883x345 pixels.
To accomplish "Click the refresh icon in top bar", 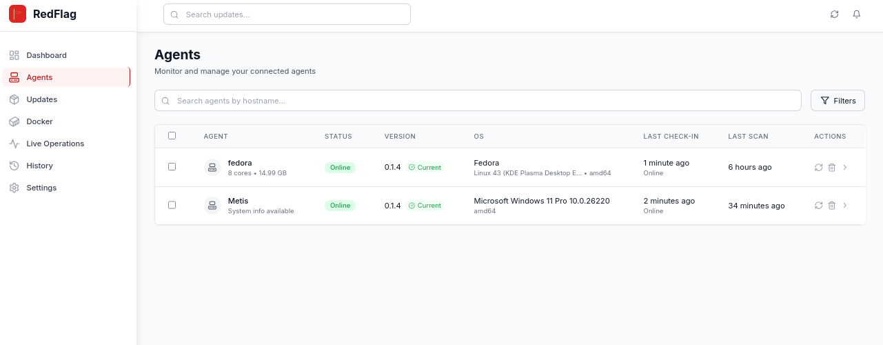I will tap(835, 14).
